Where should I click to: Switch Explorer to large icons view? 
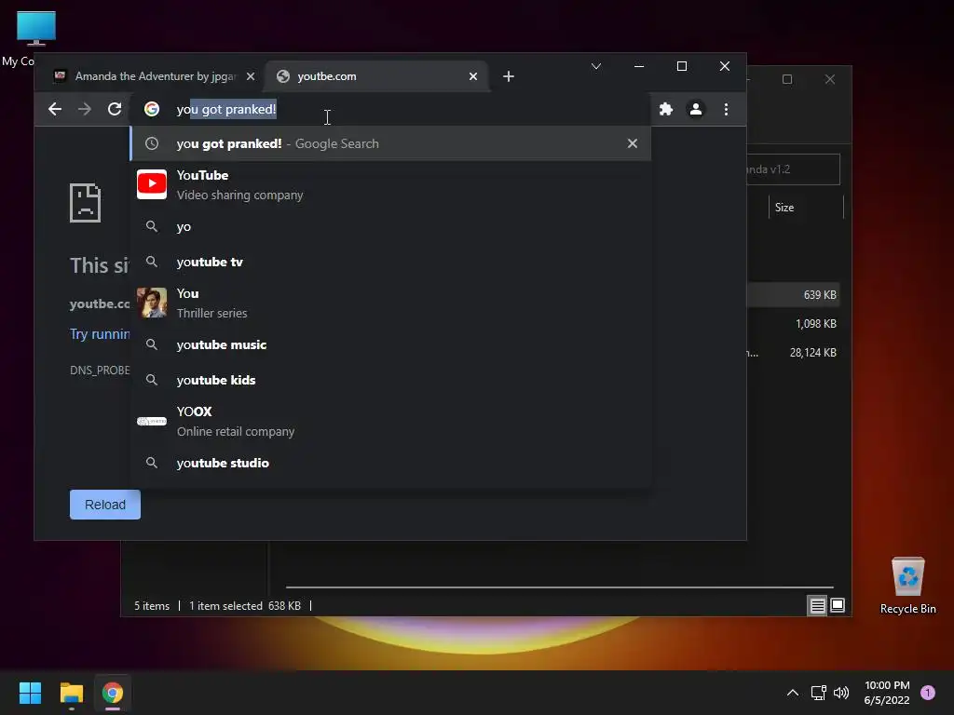(838, 605)
